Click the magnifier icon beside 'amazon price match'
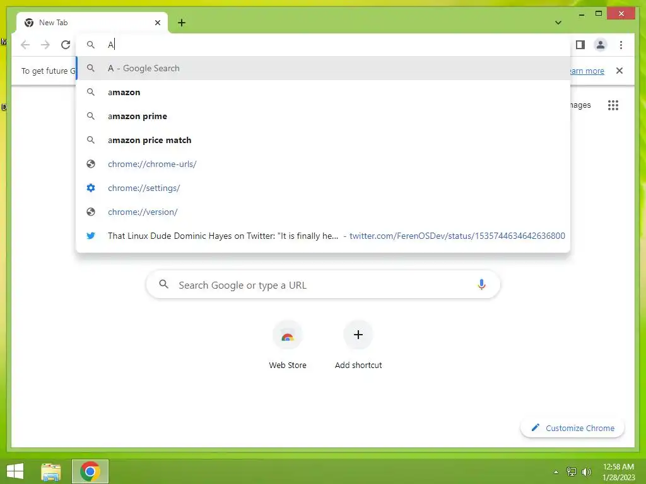The image size is (646, 484). [x=91, y=140]
